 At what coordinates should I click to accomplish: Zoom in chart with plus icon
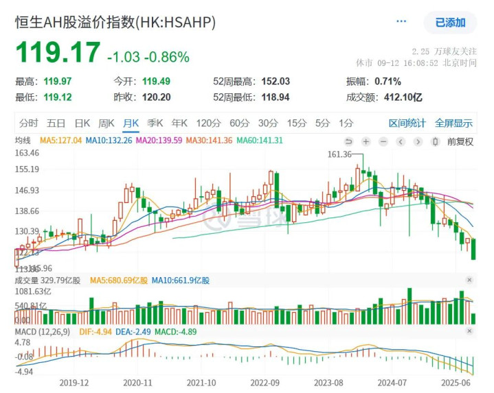coord(366,142)
